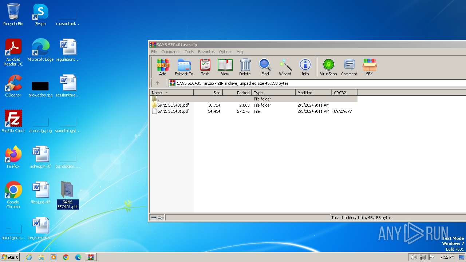This screenshot has width=466, height=262.
Task: Open the View toolbar icon
Action: click(x=225, y=67)
